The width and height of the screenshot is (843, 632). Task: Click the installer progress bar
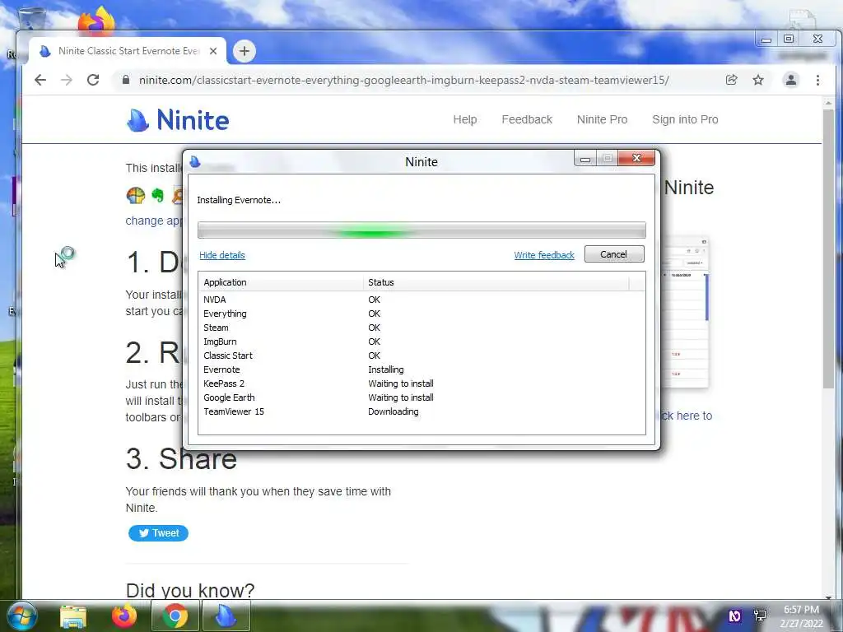pyautogui.click(x=421, y=230)
